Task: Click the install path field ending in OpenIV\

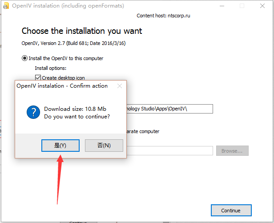Action: pyautogui.click(x=169, y=109)
